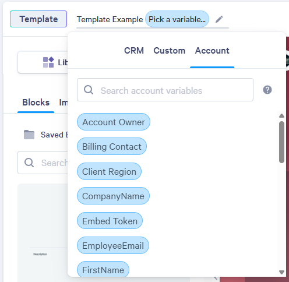Focus the Search account variables field
This screenshot has height=282, width=289.
coord(165,90)
